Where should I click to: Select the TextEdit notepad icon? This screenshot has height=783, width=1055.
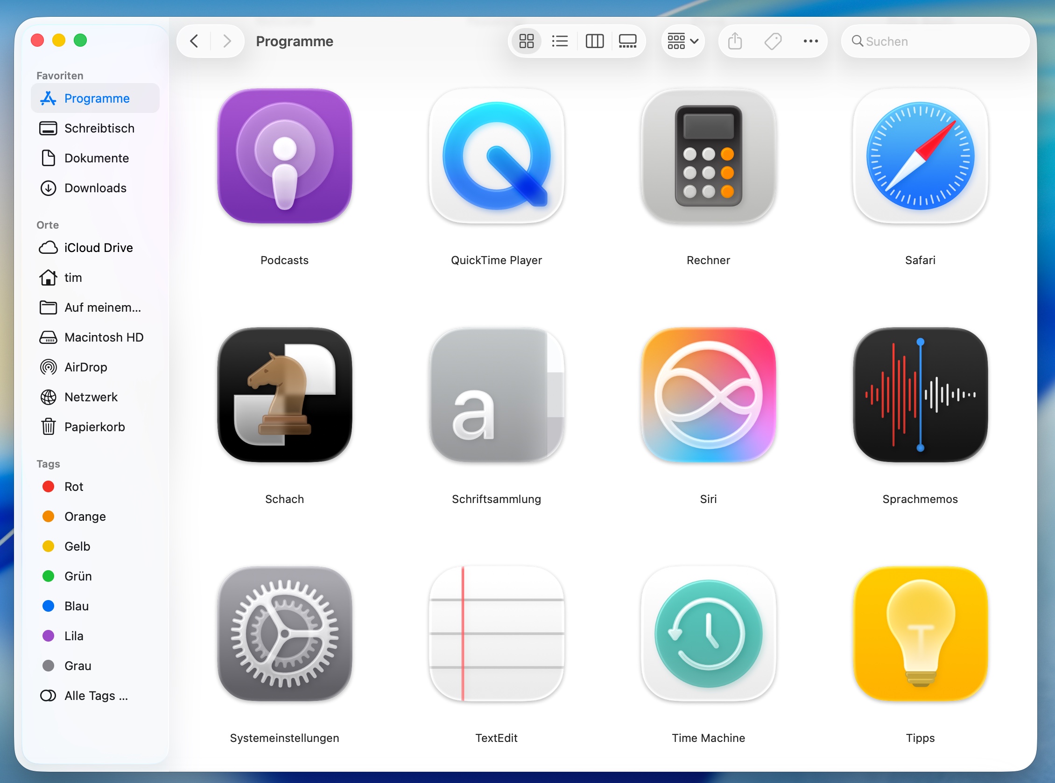(x=496, y=634)
